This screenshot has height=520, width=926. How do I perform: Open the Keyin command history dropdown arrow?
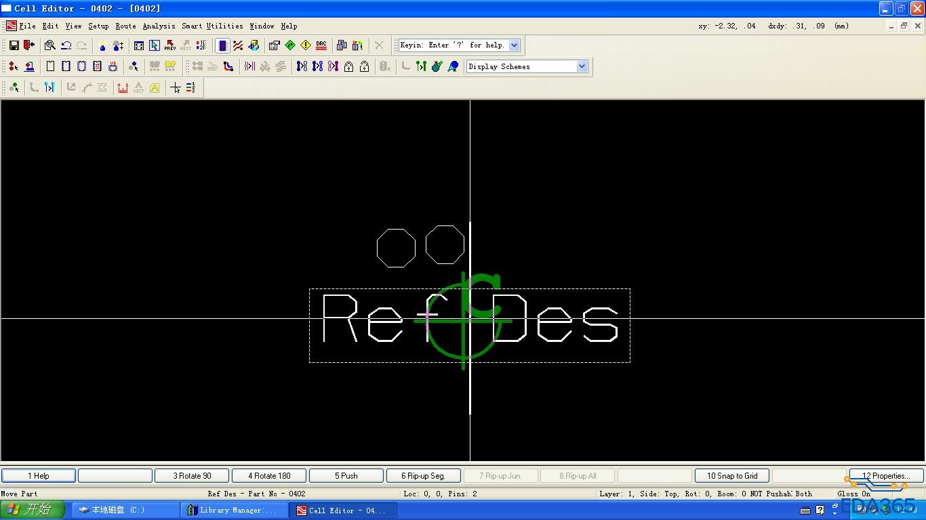(514, 45)
